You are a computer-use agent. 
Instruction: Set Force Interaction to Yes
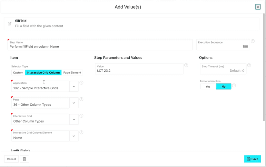pyautogui.click(x=208, y=86)
